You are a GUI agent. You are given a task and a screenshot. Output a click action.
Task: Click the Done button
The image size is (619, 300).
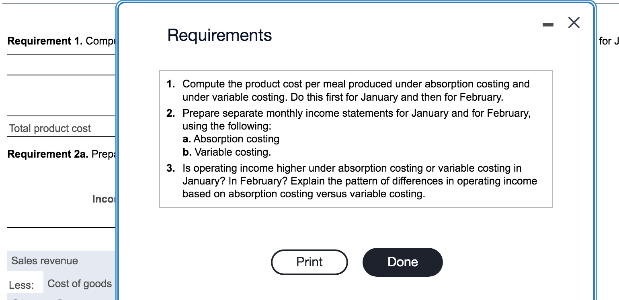click(402, 262)
